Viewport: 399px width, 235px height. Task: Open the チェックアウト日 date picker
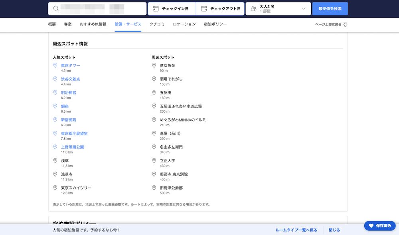(x=220, y=9)
